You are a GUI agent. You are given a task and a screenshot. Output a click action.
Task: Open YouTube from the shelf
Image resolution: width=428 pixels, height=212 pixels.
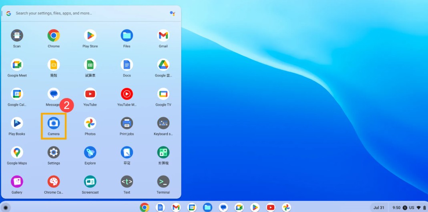(271, 208)
